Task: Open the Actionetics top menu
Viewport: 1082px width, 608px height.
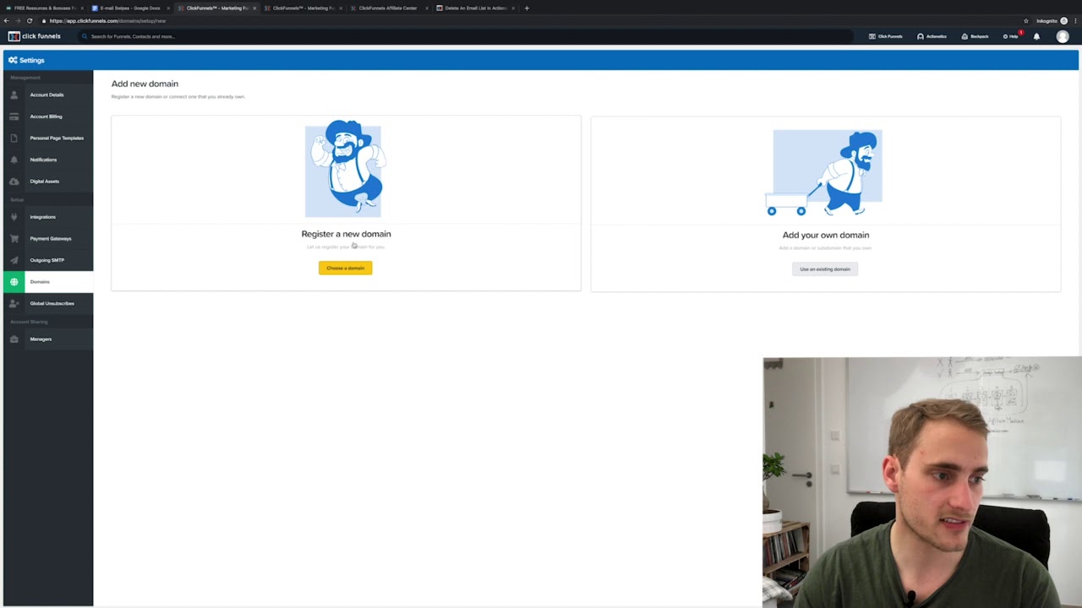Action: pyautogui.click(x=932, y=36)
